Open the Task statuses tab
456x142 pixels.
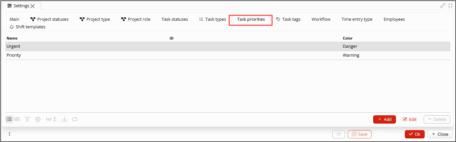pyautogui.click(x=175, y=19)
